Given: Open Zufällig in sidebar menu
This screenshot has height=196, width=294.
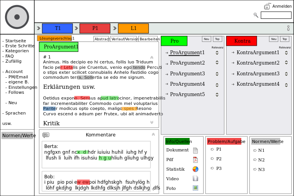Looking at the screenshot, I should tap(13, 61).
